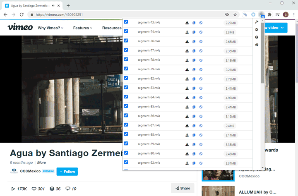This screenshot has height=196, width=298.
Task: Share the video with Share button
Action: [x=183, y=188]
